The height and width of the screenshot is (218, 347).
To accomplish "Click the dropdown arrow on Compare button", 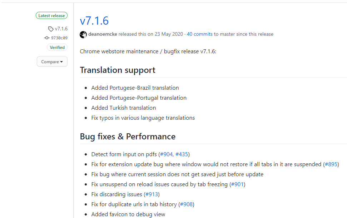I will pyautogui.click(x=61, y=62).
